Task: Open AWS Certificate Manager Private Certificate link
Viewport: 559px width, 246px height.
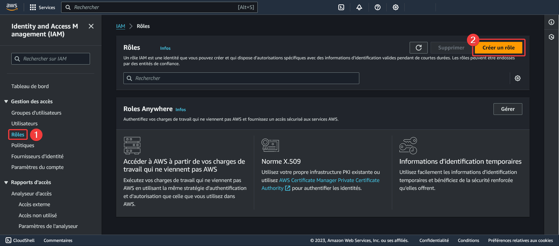Action: pos(329,180)
